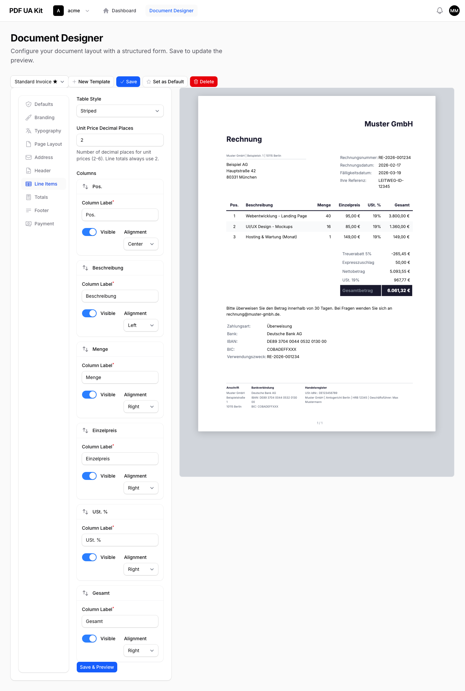
Task: Click the reorder arrows for Gesamt column
Action: (x=85, y=593)
